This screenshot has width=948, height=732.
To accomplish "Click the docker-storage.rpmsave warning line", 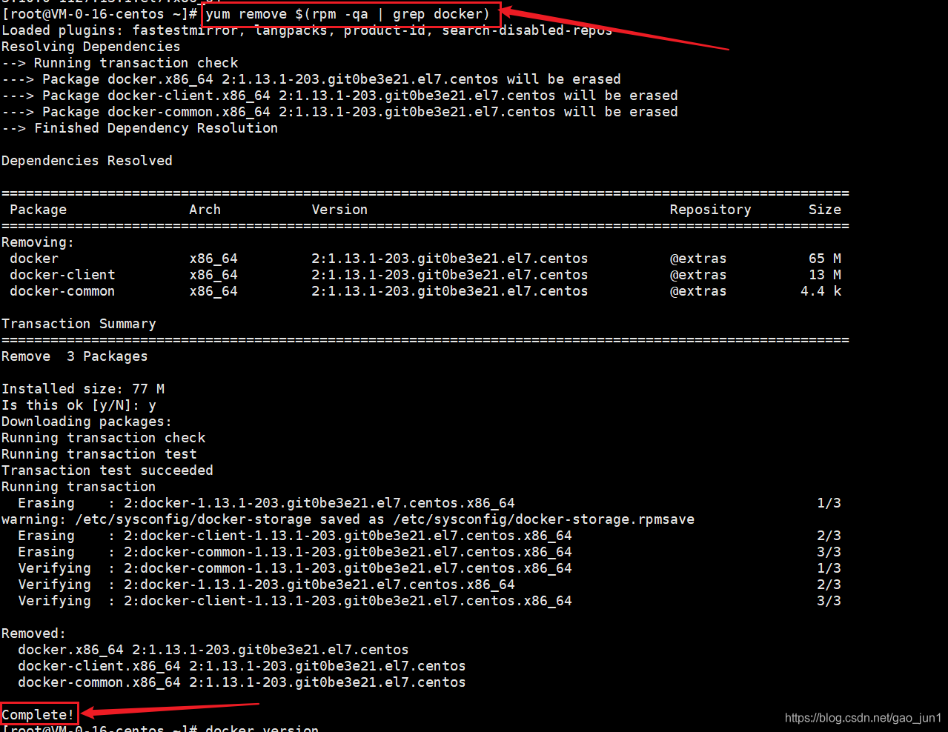I will (x=348, y=519).
